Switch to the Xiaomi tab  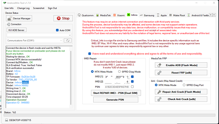pos(119,15)
